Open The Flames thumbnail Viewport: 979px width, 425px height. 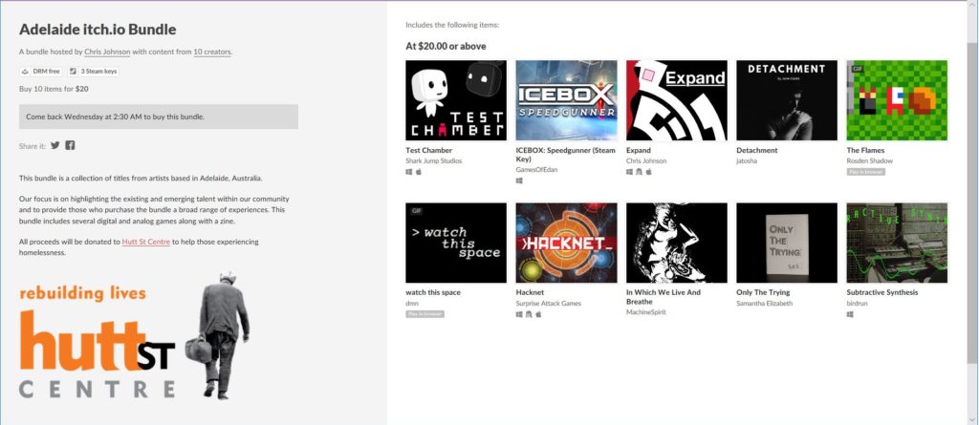click(x=897, y=100)
